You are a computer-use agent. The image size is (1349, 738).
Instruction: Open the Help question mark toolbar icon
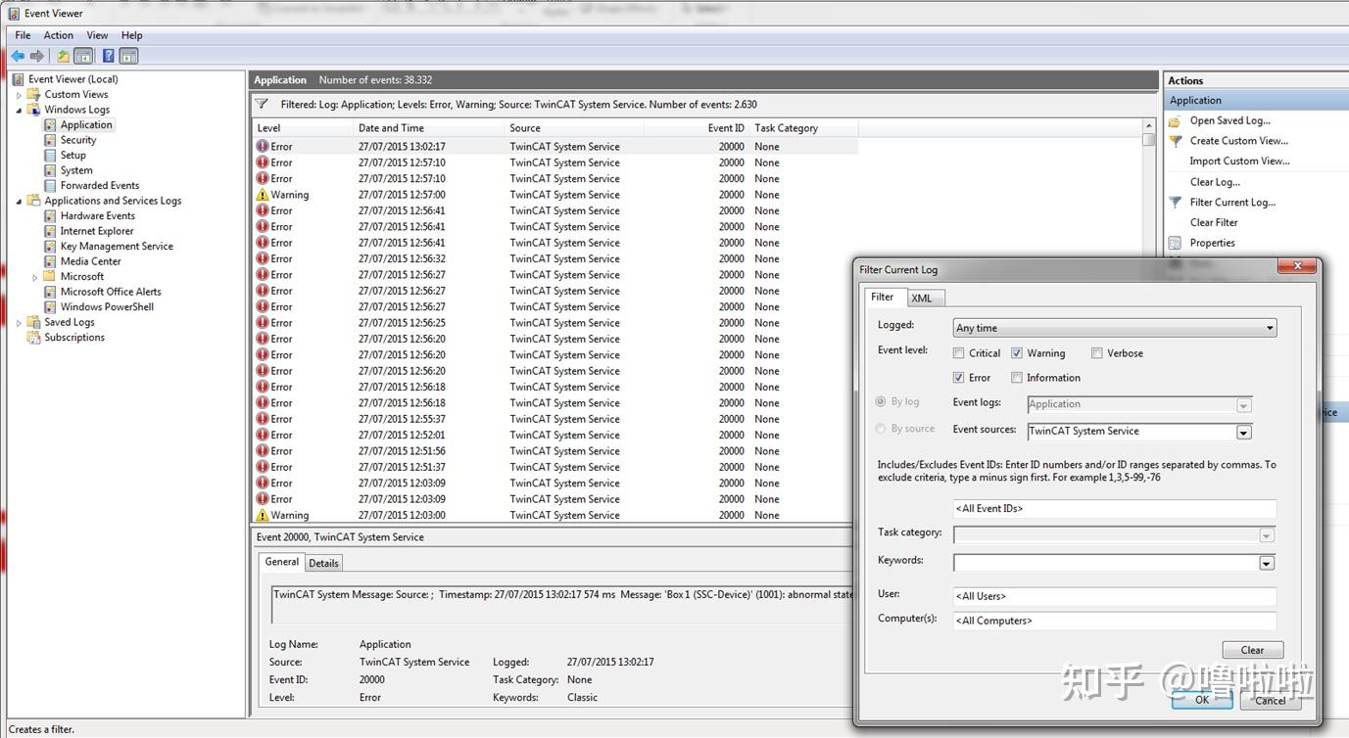pos(108,56)
